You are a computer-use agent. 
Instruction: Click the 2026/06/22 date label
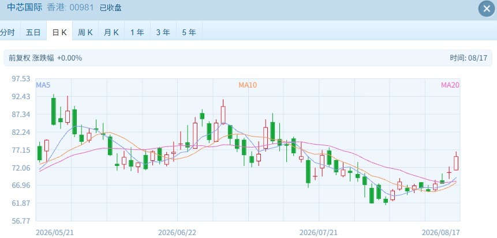pyautogui.click(x=177, y=233)
